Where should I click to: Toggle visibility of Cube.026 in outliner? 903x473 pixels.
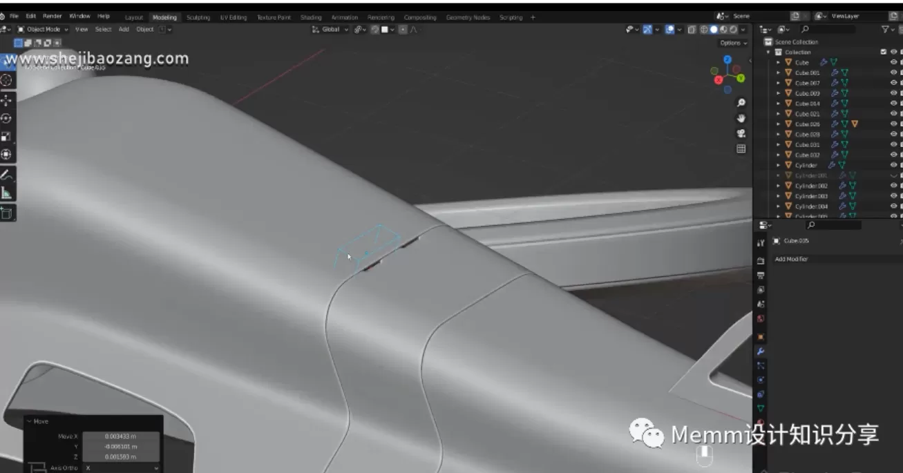tap(893, 124)
